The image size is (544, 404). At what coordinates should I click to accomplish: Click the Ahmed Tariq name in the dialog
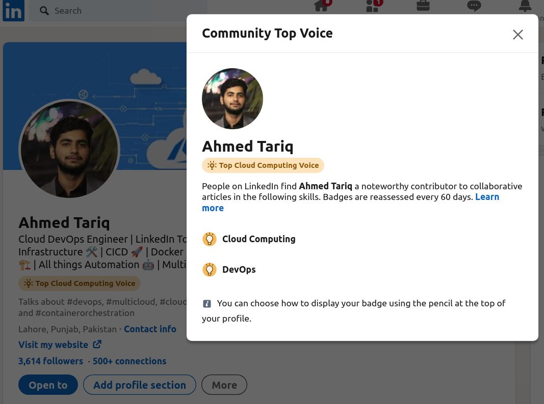coord(248,147)
